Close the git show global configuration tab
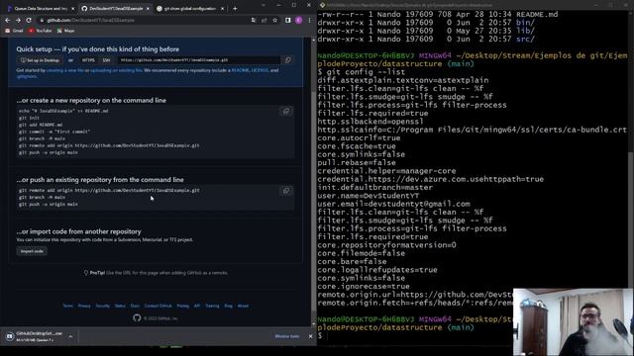 [x=222, y=9]
